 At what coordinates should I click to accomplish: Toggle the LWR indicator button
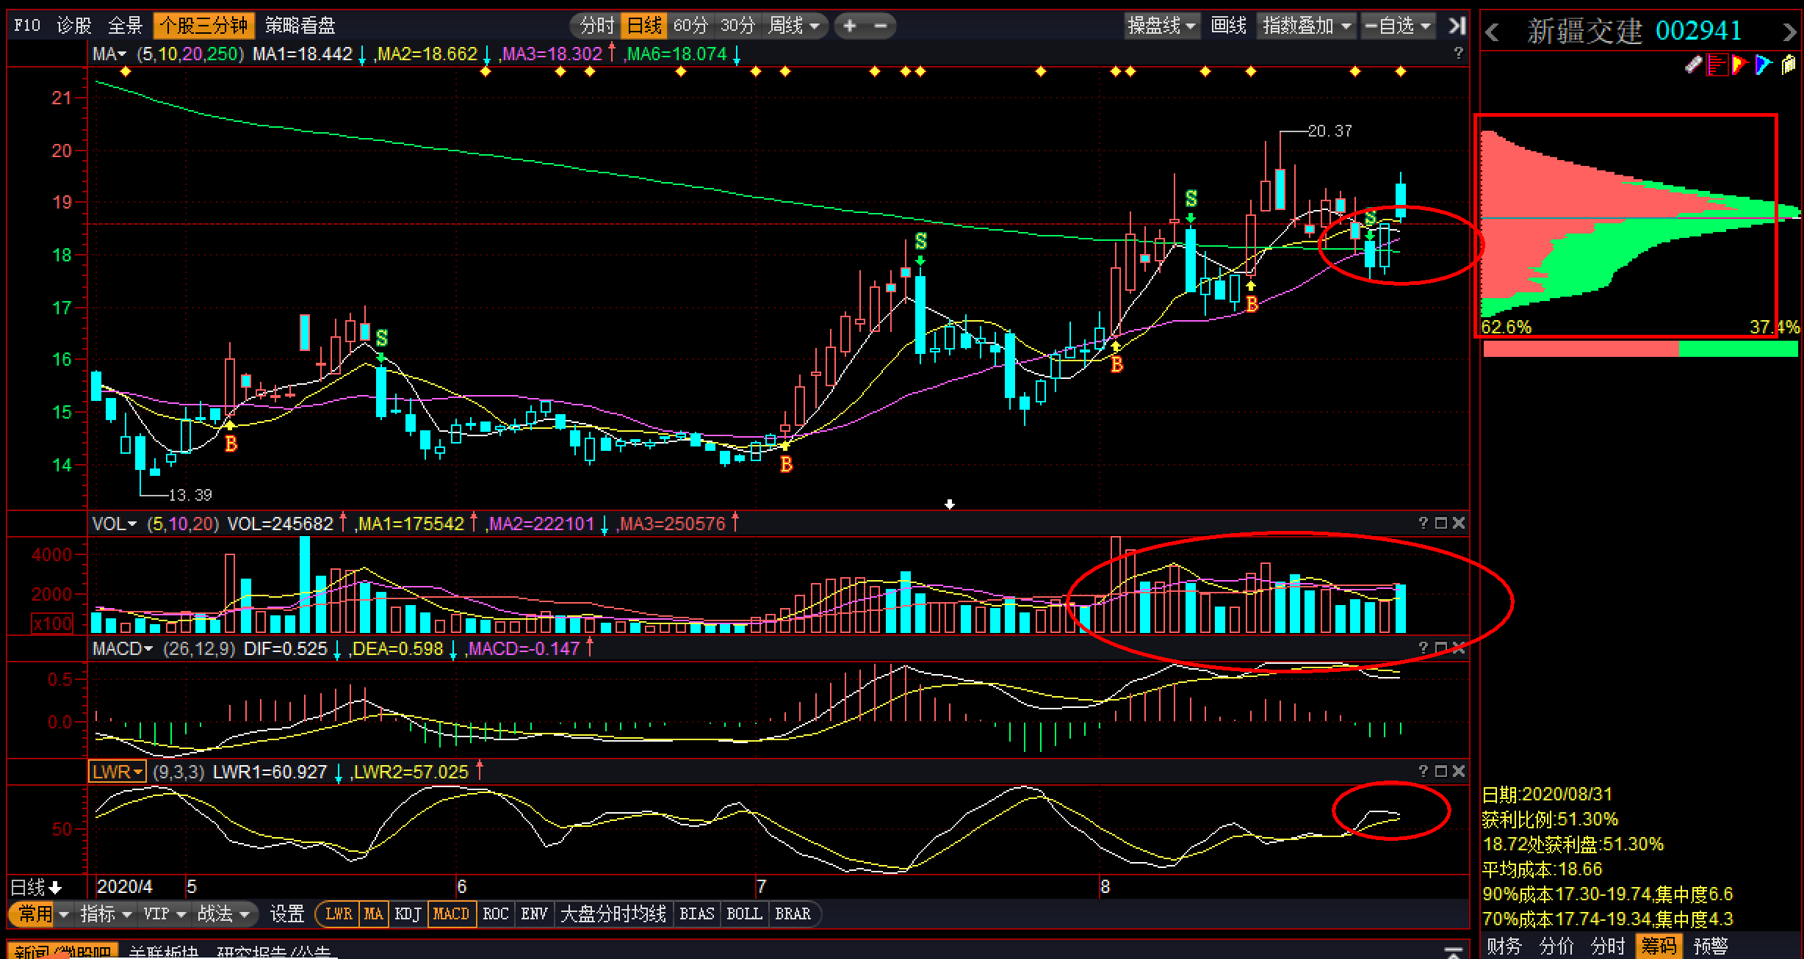[x=339, y=914]
